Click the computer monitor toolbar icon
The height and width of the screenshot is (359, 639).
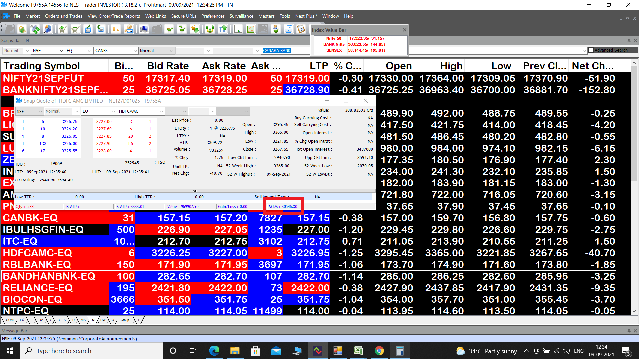coord(144,29)
